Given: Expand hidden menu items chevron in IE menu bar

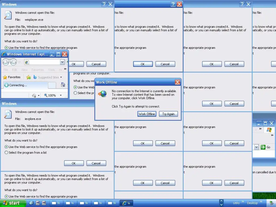Looking at the screenshot, I should click(65, 69).
